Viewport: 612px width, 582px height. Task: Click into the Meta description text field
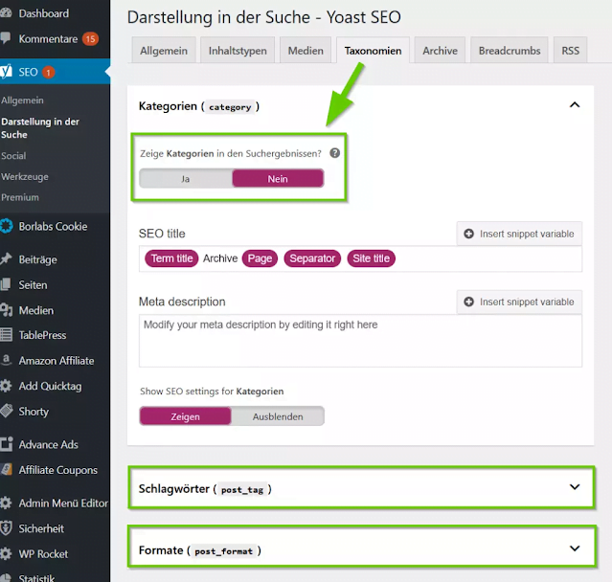click(x=359, y=341)
